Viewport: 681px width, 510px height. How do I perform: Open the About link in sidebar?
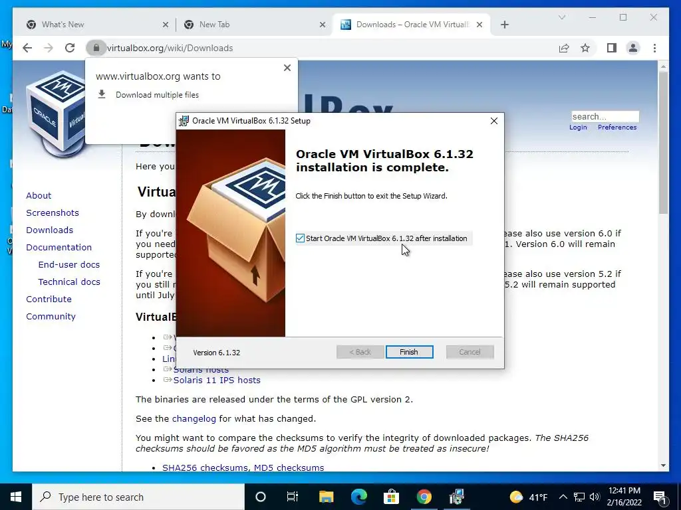pos(39,196)
